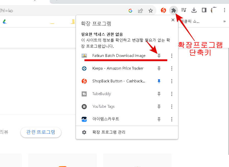229x167 pixels.
Task: Open more options for 아이템스카우트
Action: [172, 119]
